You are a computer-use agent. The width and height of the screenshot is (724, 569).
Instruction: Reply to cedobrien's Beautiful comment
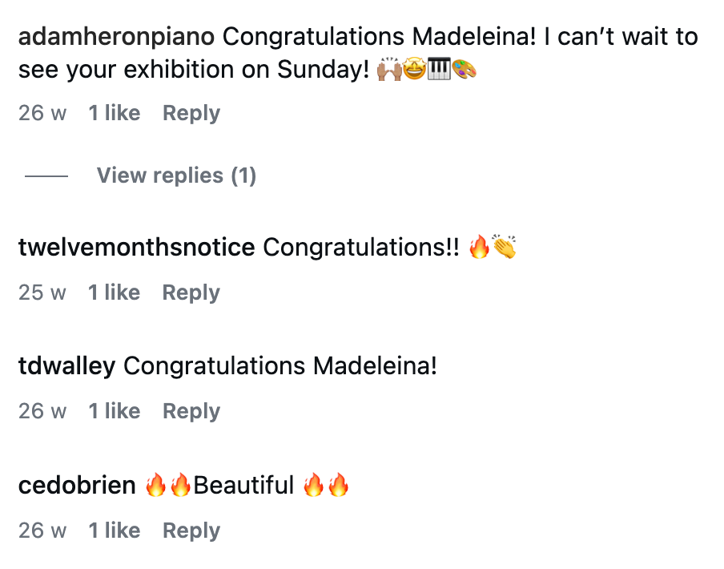coord(191,531)
